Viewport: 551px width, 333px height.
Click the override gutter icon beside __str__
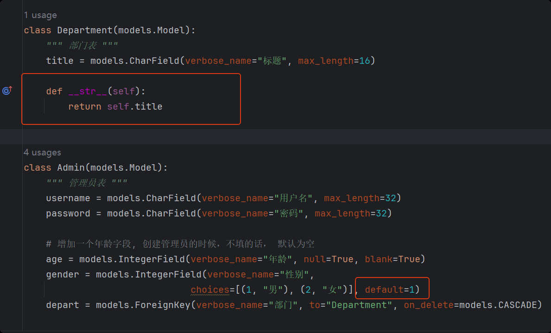click(7, 91)
